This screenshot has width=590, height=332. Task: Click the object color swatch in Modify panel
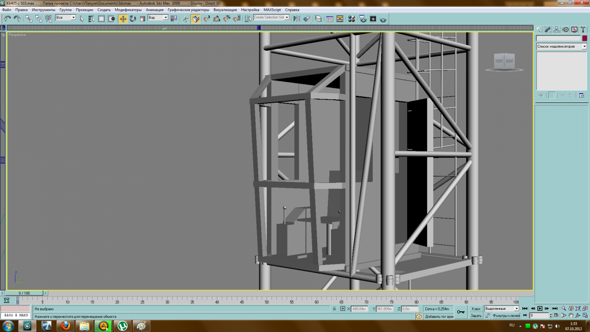(x=585, y=38)
